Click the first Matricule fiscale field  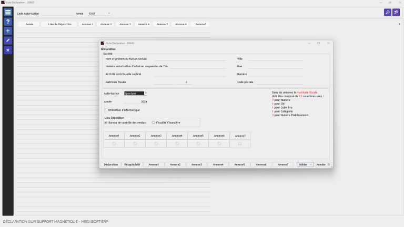click(x=164, y=82)
